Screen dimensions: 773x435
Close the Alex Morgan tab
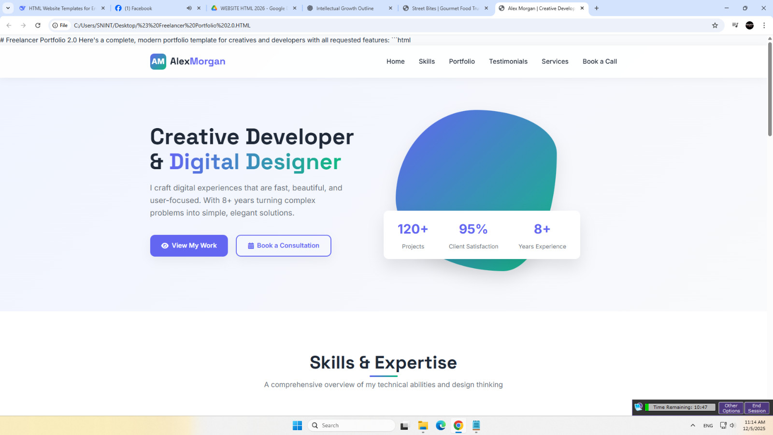(582, 8)
